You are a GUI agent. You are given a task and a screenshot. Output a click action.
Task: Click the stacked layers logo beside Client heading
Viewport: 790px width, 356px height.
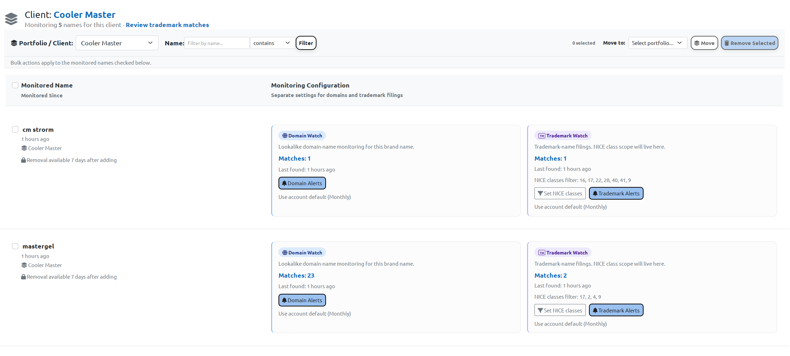[11, 19]
